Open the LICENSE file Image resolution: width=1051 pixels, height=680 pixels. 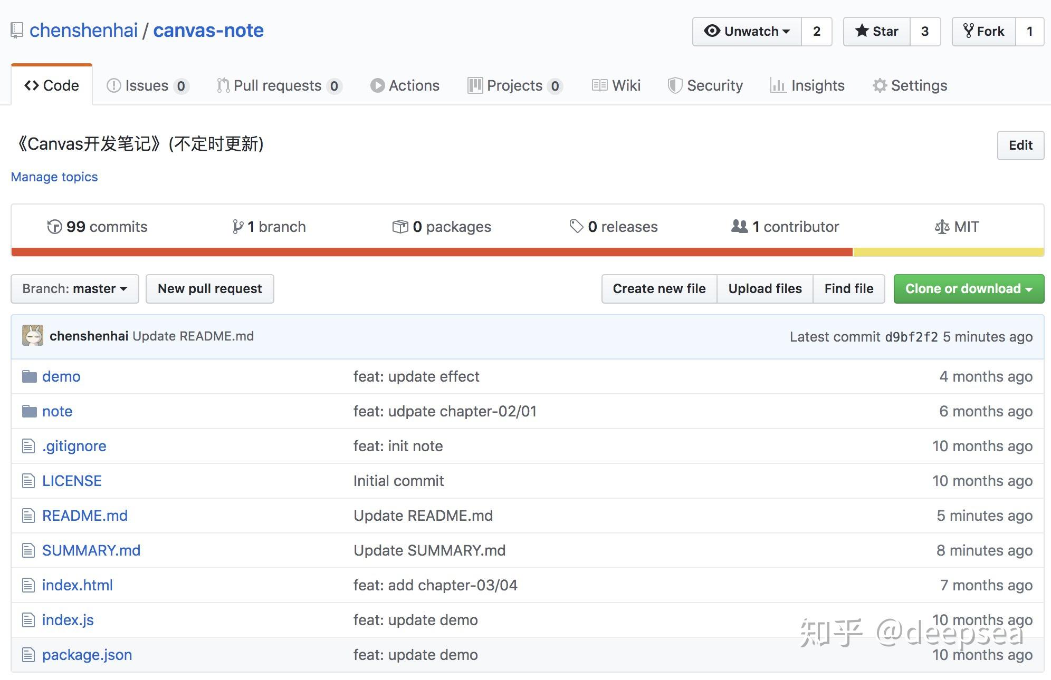pos(72,481)
